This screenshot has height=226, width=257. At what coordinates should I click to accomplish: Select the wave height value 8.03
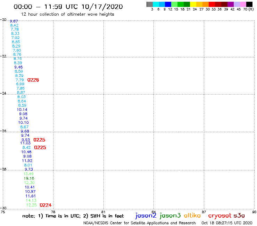click(22, 97)
